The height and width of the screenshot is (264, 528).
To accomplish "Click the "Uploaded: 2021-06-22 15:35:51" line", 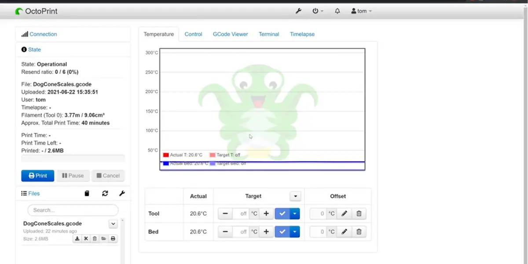I will (x=59, y=92).
